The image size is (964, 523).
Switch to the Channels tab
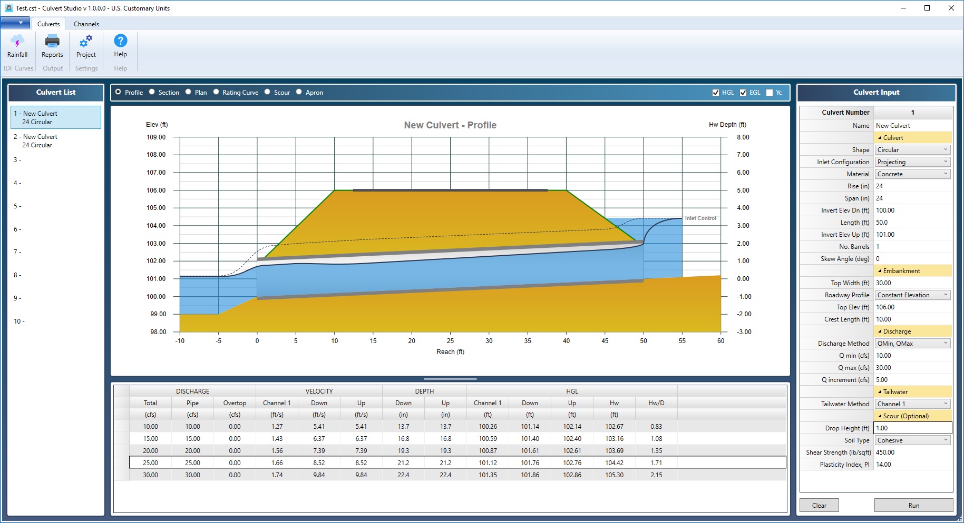point(86,24)
